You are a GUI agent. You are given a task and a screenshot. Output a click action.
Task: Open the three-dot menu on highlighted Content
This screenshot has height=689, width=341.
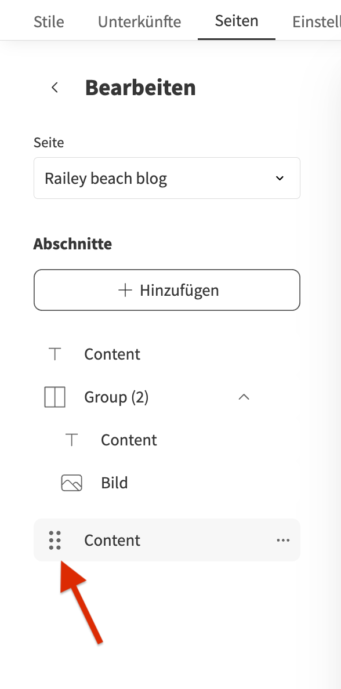tap(283, 540)
